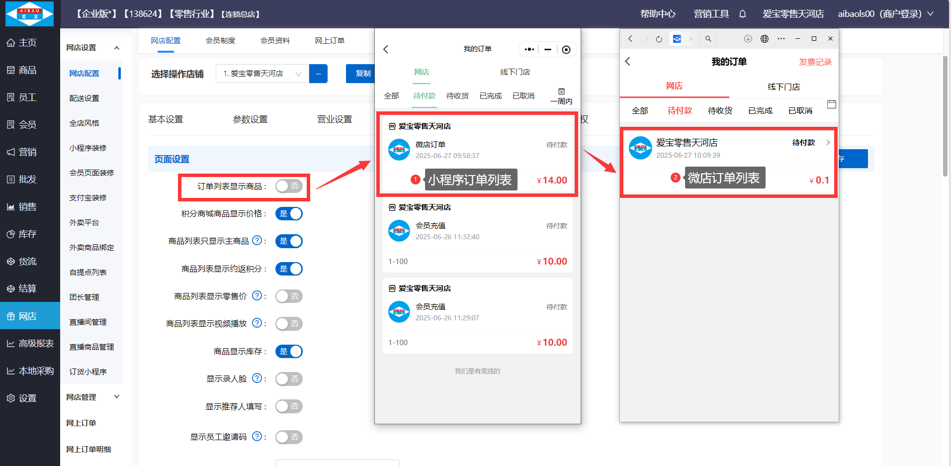Viewport: 951px width, 466px height.
Task: Open account dropdown aibaols00 (商户登录)
Action: pyautogui.click(x=885, y=14)
